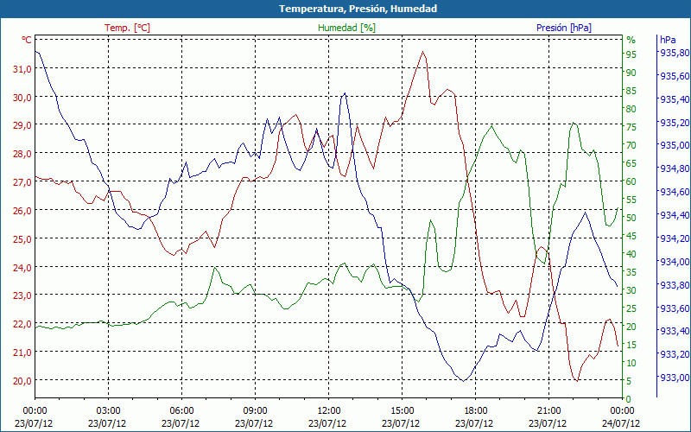Select the '60' humidity axis tick

tap(631, 181)
